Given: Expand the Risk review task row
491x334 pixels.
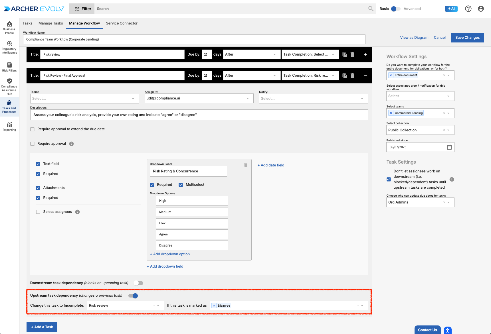Looking at the screenshot, I should (x=365, y=54).
